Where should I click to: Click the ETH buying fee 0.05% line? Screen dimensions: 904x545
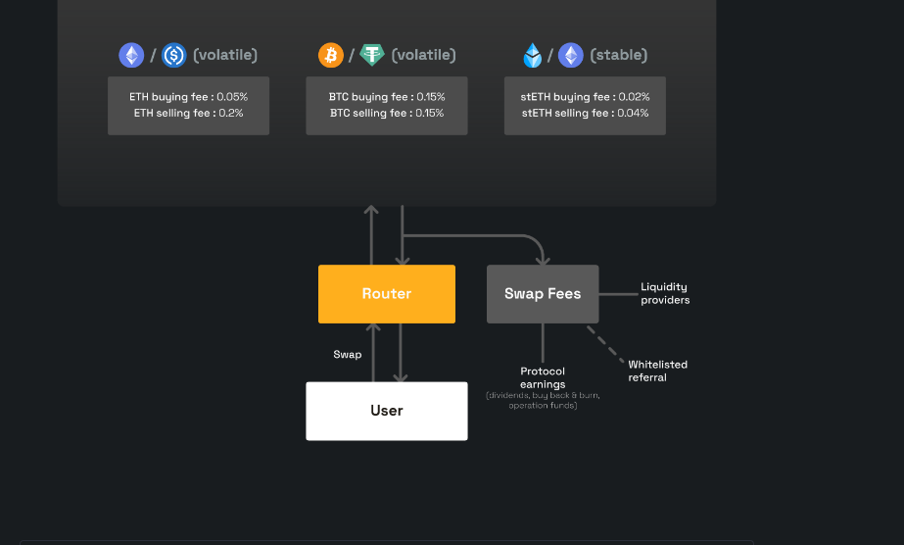point(188,97)
